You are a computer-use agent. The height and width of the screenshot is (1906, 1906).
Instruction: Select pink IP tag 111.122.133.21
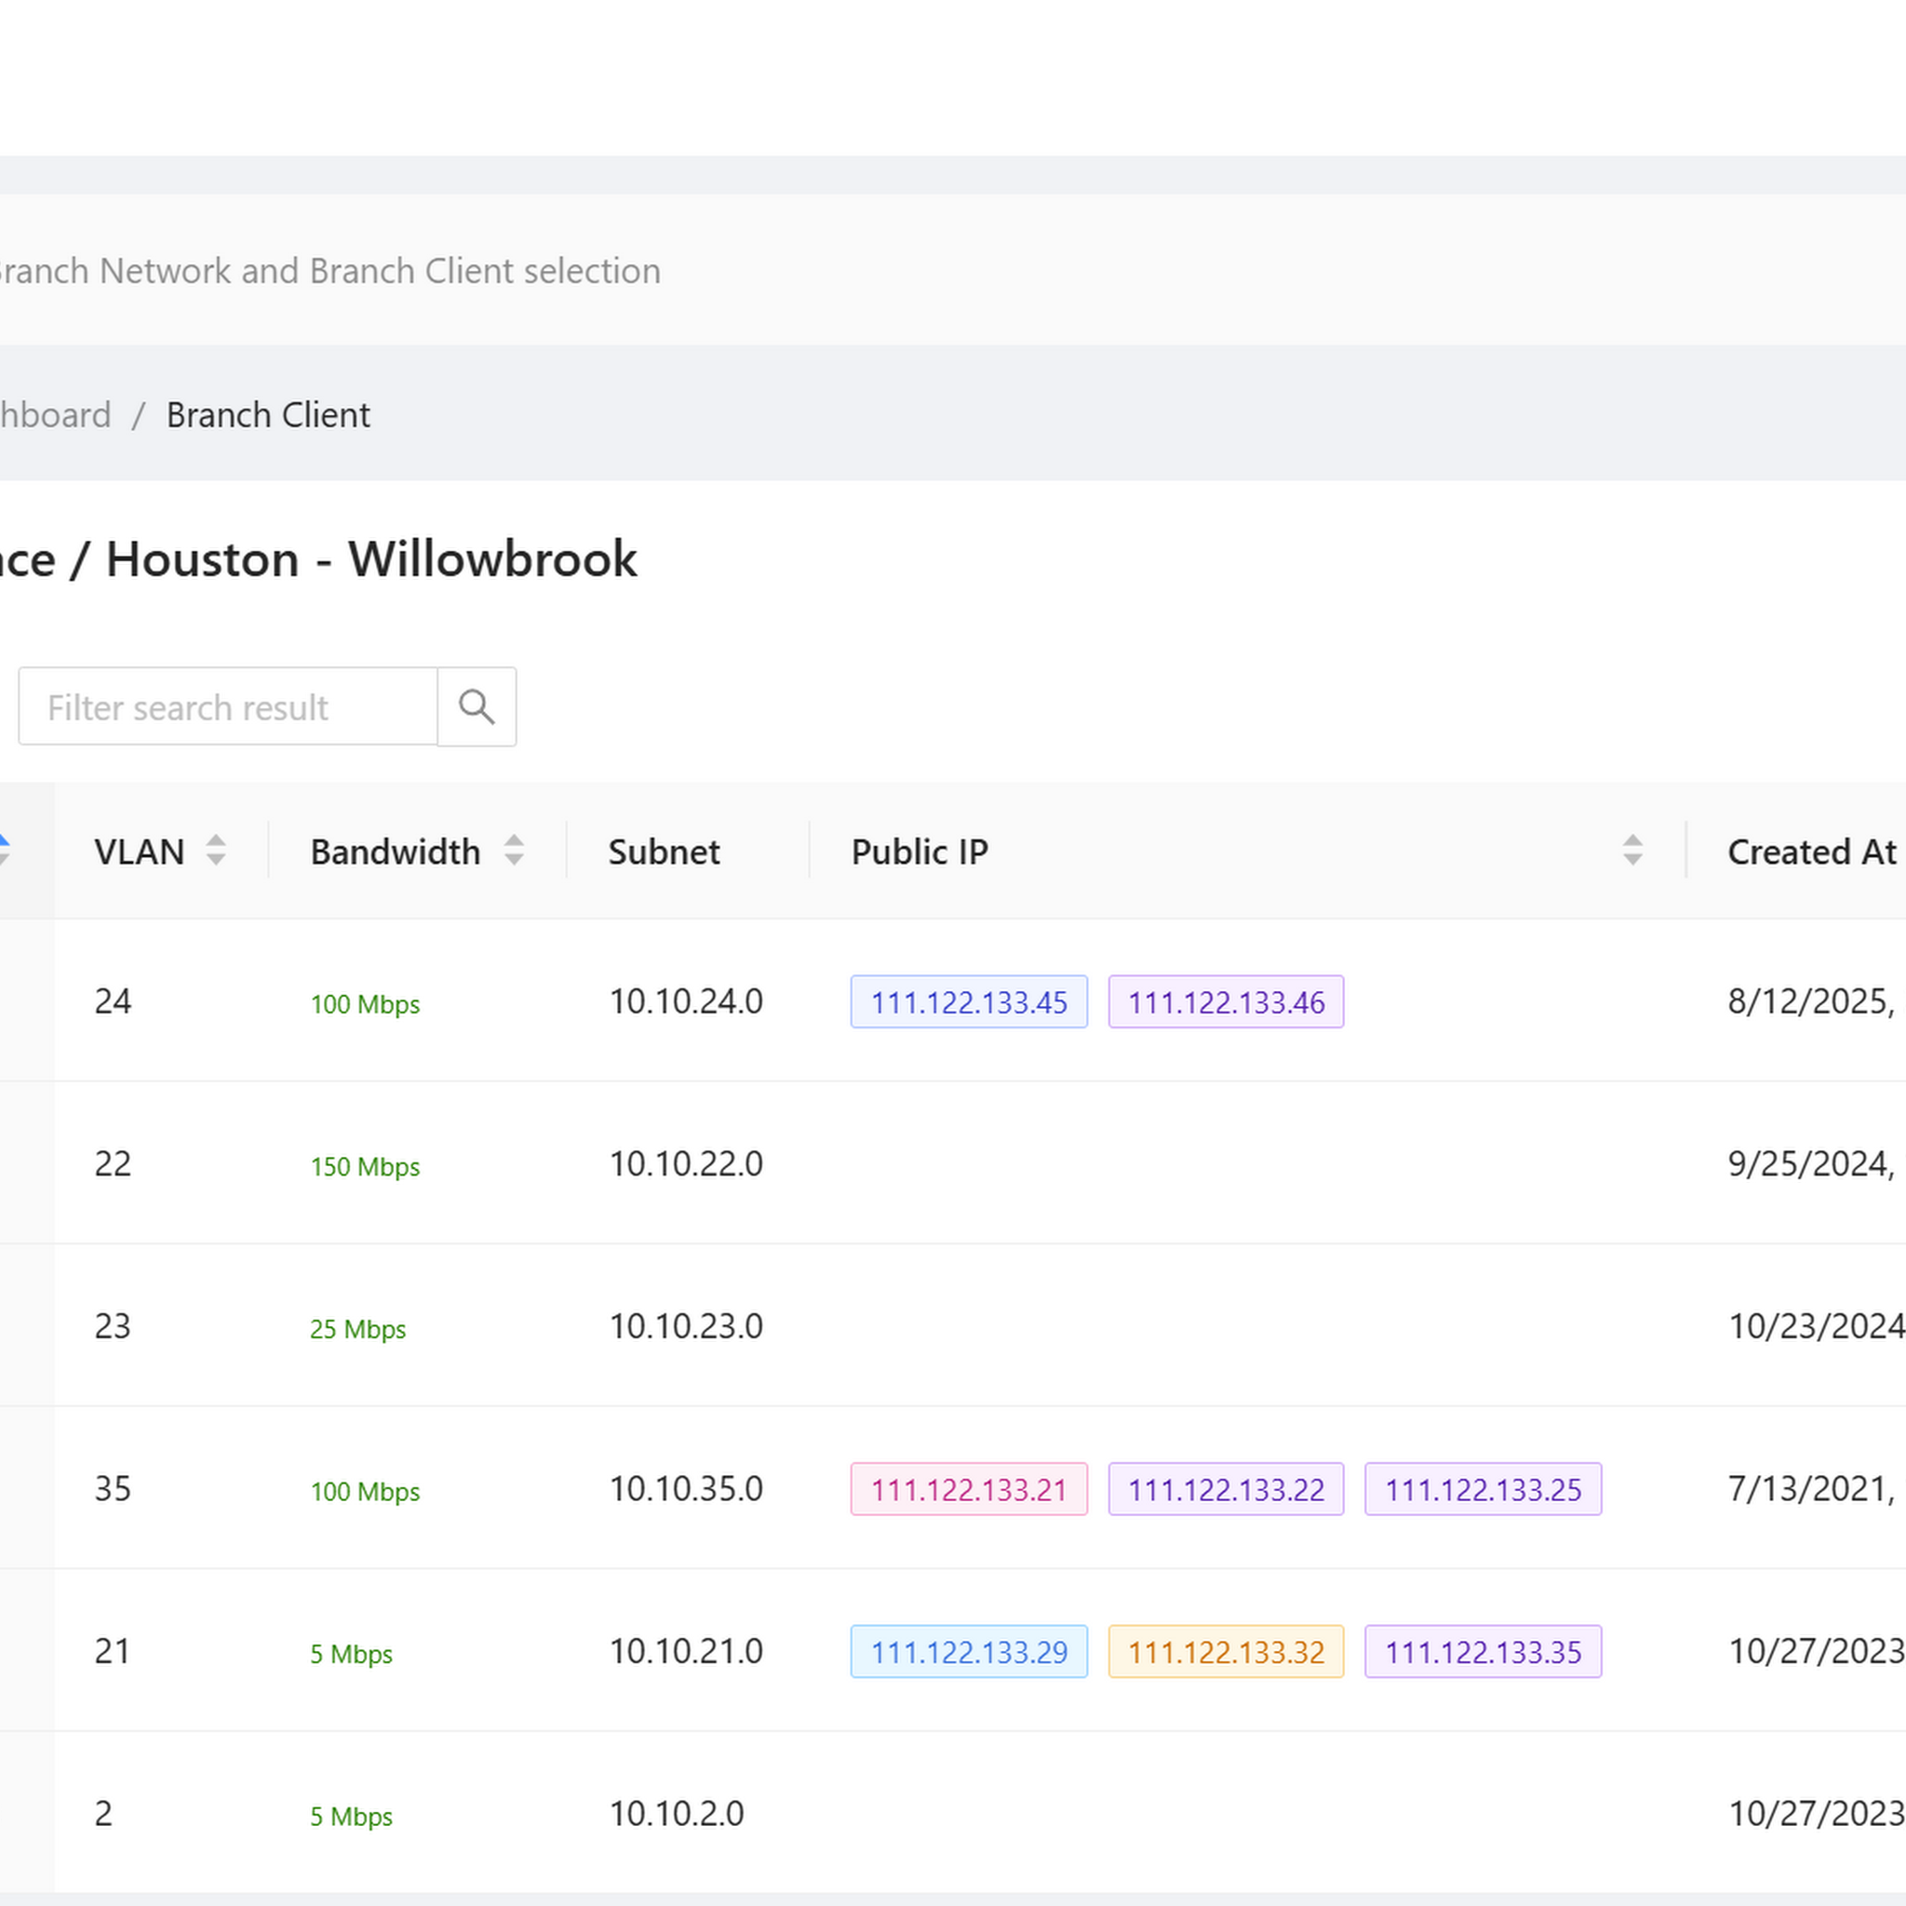point(968,1490)
